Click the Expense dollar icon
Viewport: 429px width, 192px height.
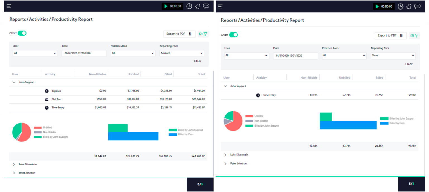point(47,91)
